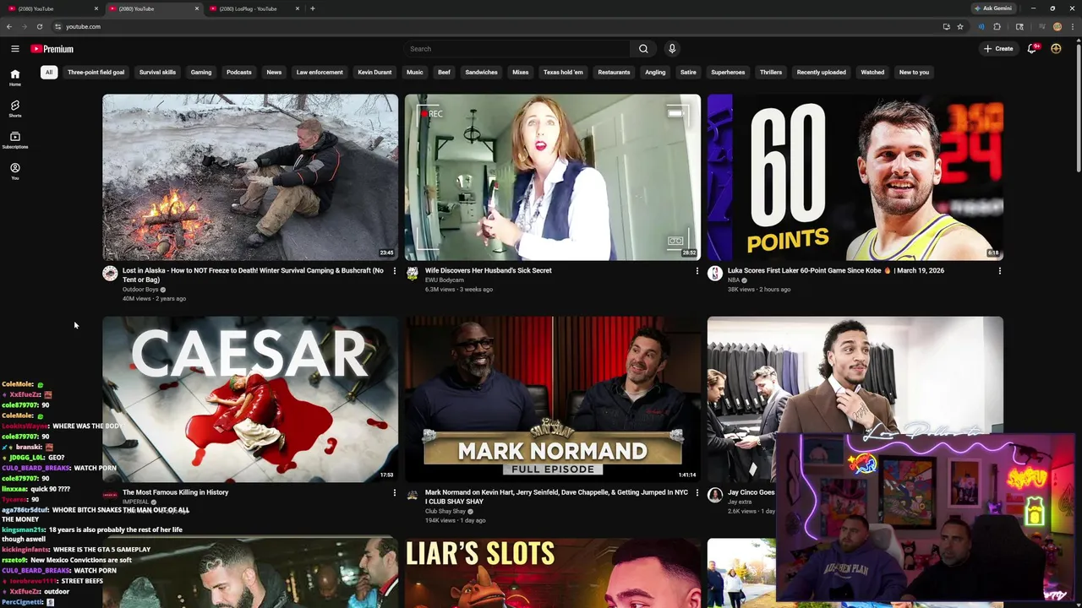Open more options for Lost in Alaska video

(394, 271)
